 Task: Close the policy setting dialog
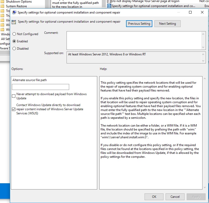pos(202,12)
